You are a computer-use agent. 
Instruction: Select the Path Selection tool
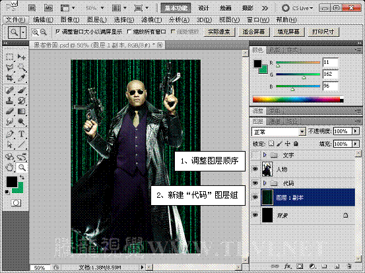(x=9, y=144)
